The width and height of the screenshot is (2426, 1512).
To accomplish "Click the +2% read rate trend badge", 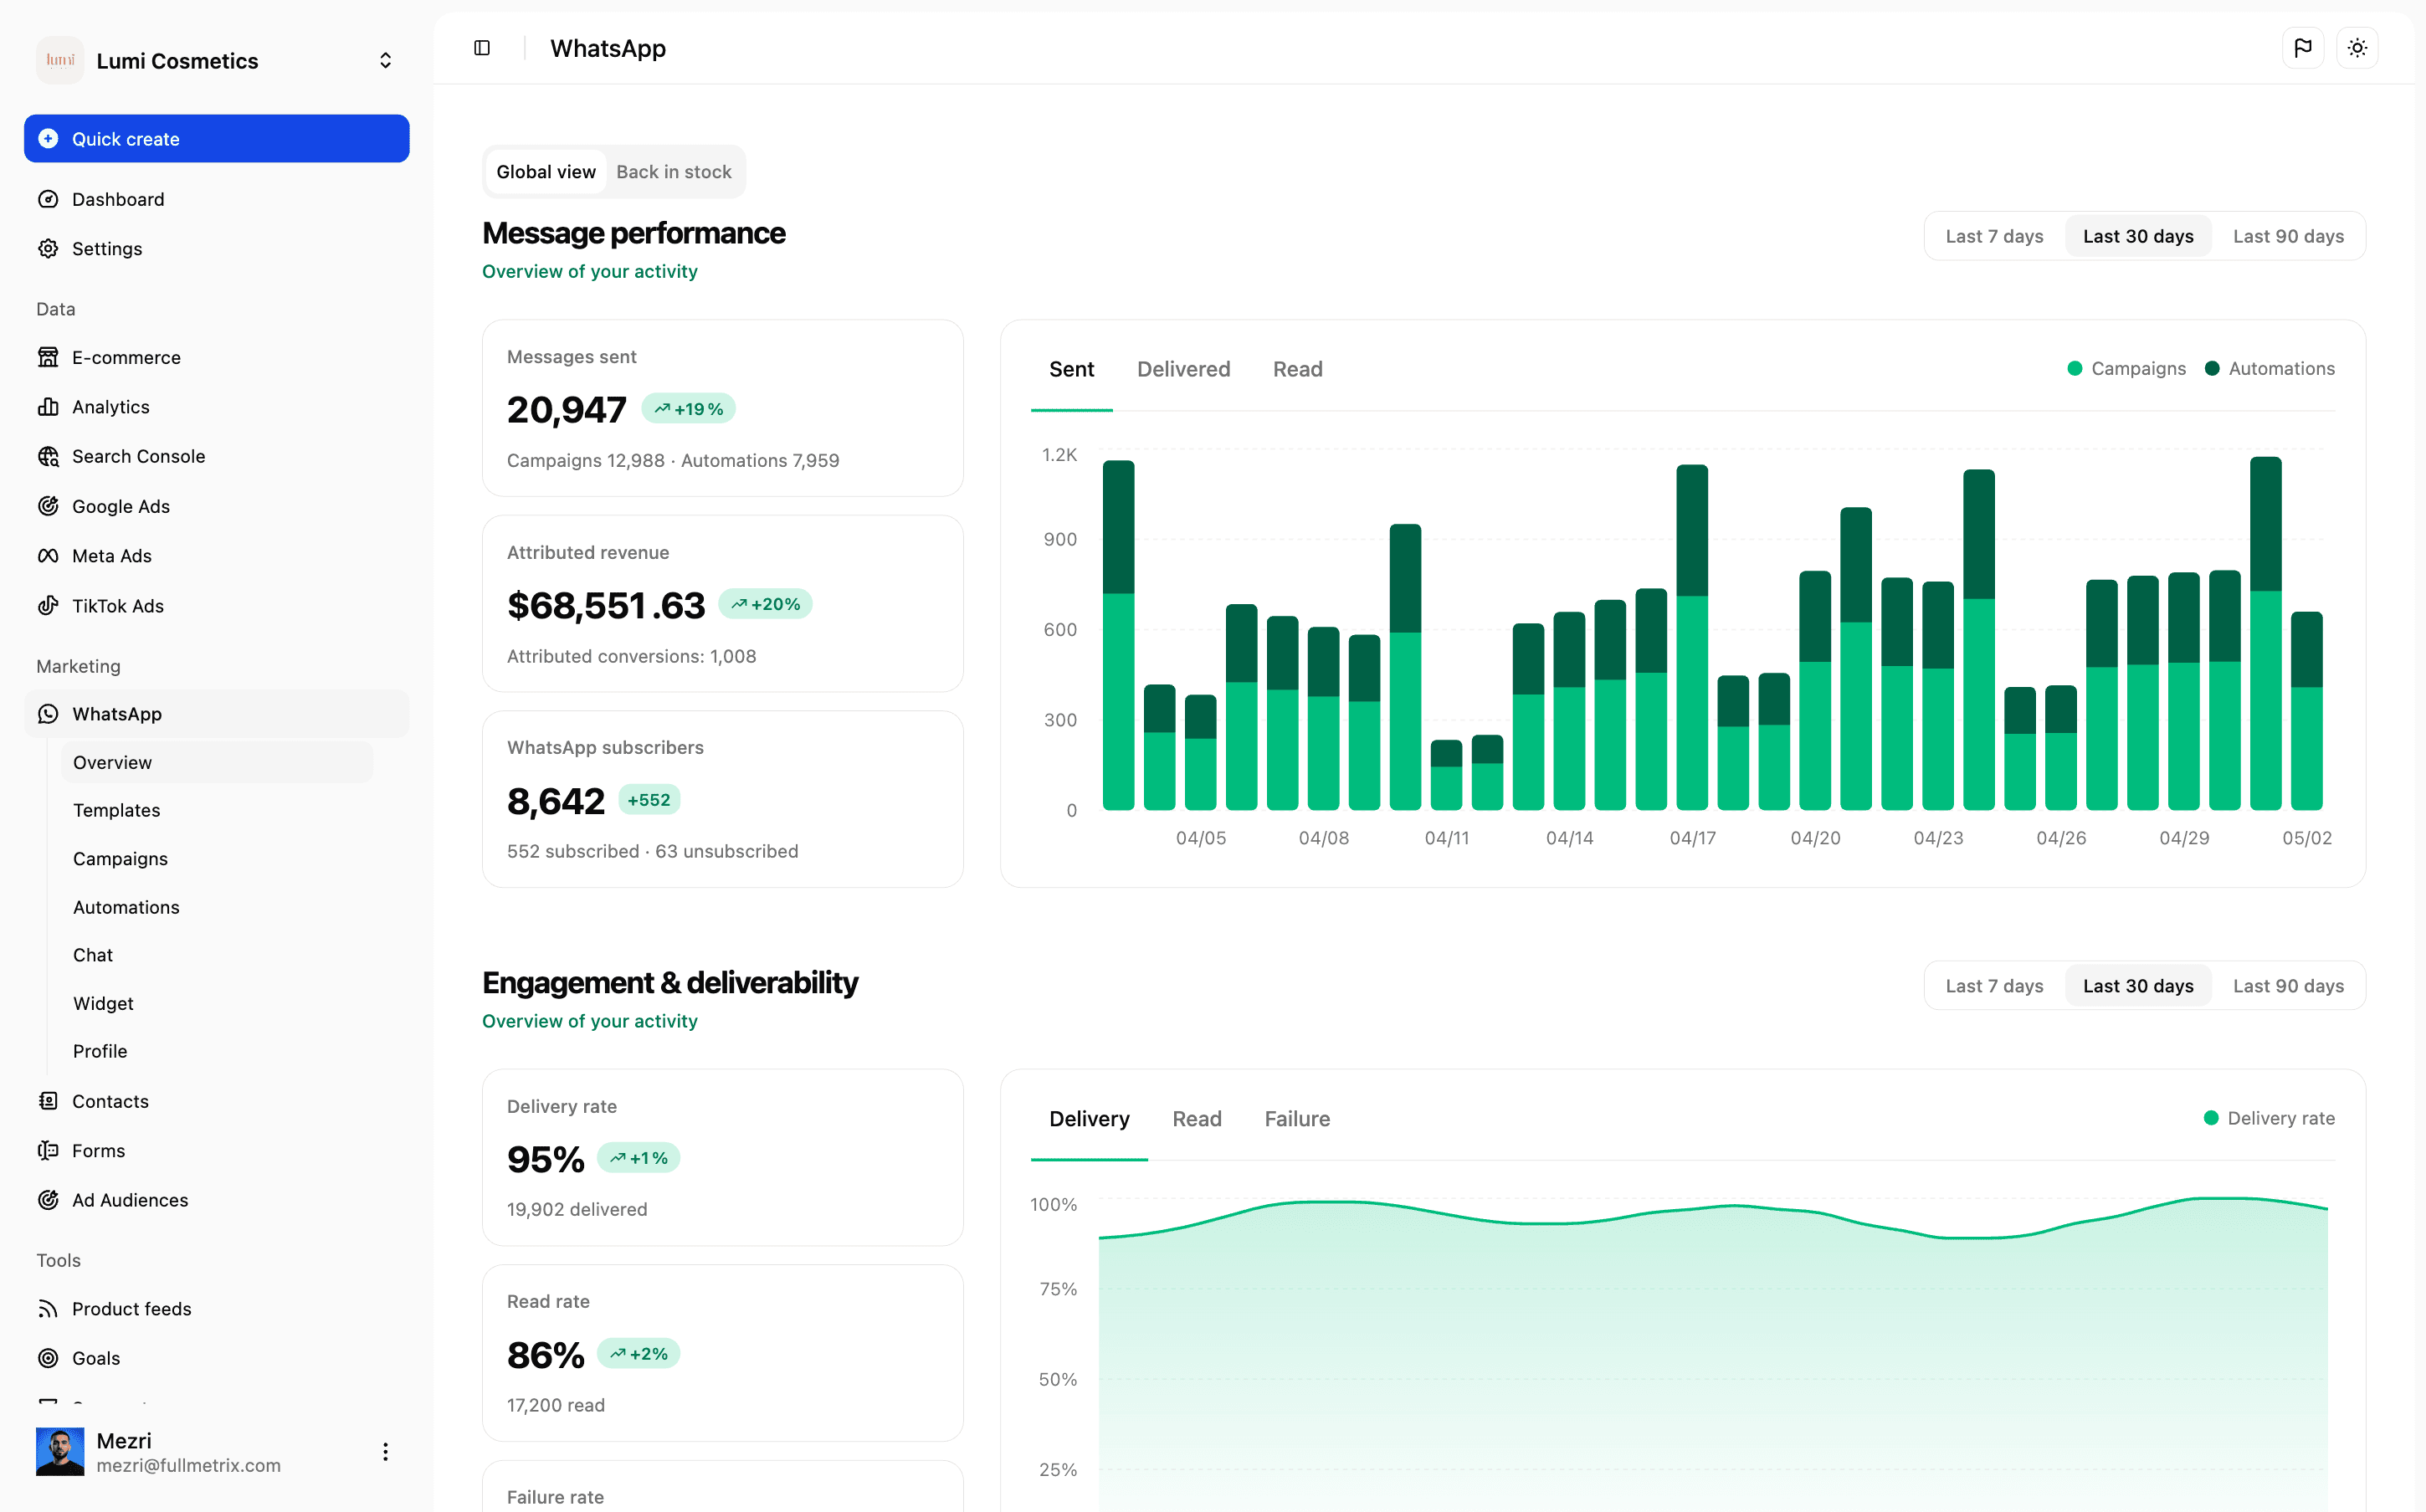I will (639, 1354).
